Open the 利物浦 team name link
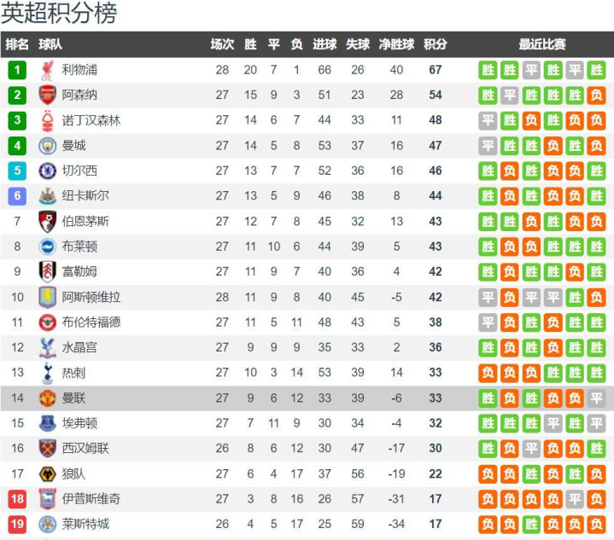 [79, 70]
